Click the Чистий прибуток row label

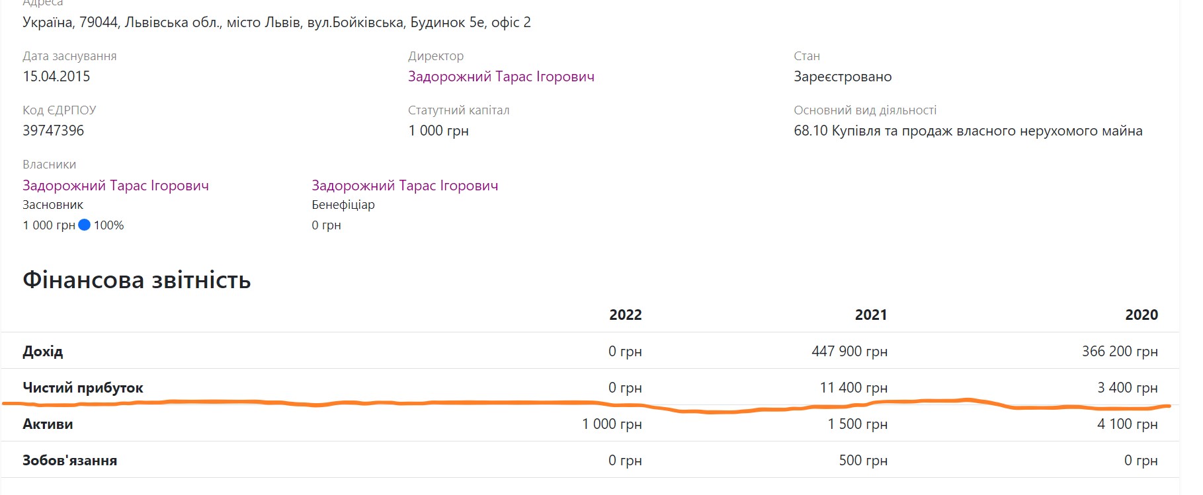[83, 387]
